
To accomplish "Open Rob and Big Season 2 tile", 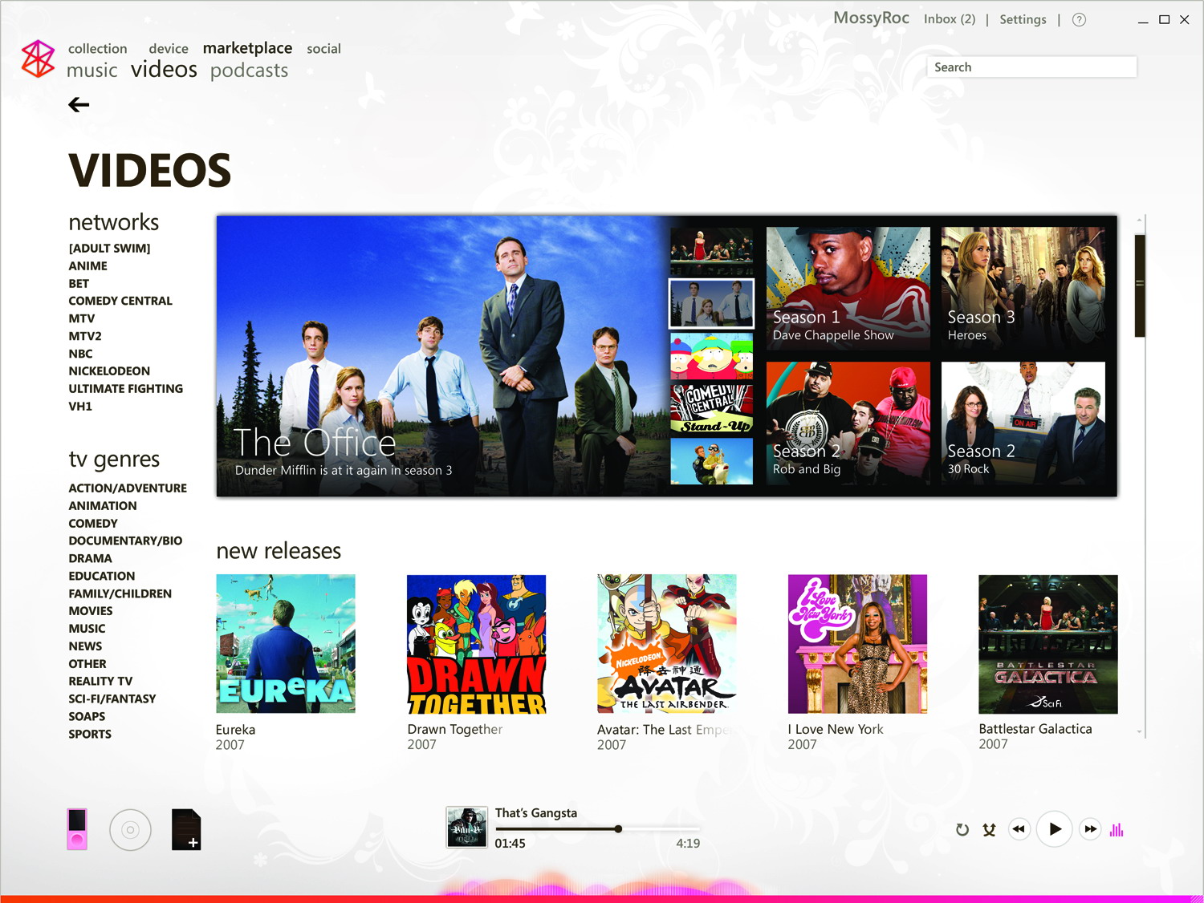I will click(848, 423).
